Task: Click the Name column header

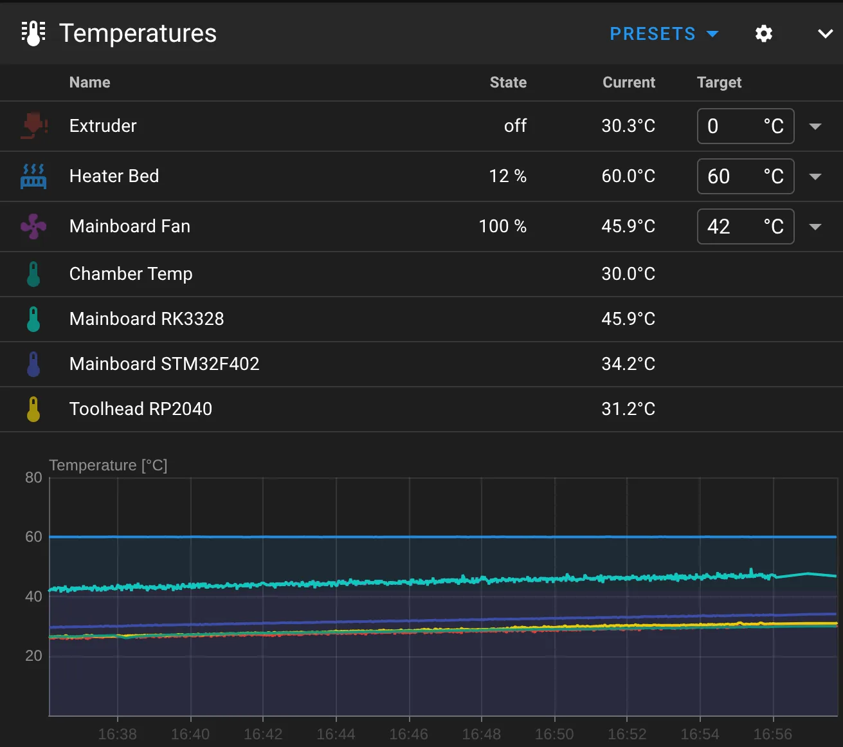Action: (89, 82)
